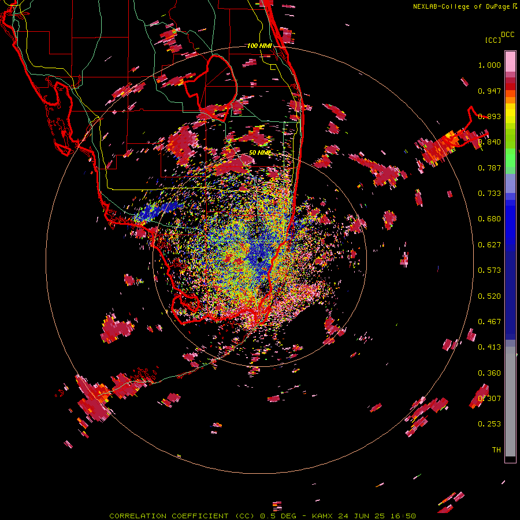Click the 50 NMI range ring label
Viewport: 520px width, 520px height.
(259, 153)
